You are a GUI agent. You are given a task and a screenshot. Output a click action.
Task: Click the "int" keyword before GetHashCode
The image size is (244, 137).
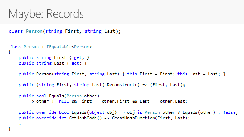(x=63, y=118)
